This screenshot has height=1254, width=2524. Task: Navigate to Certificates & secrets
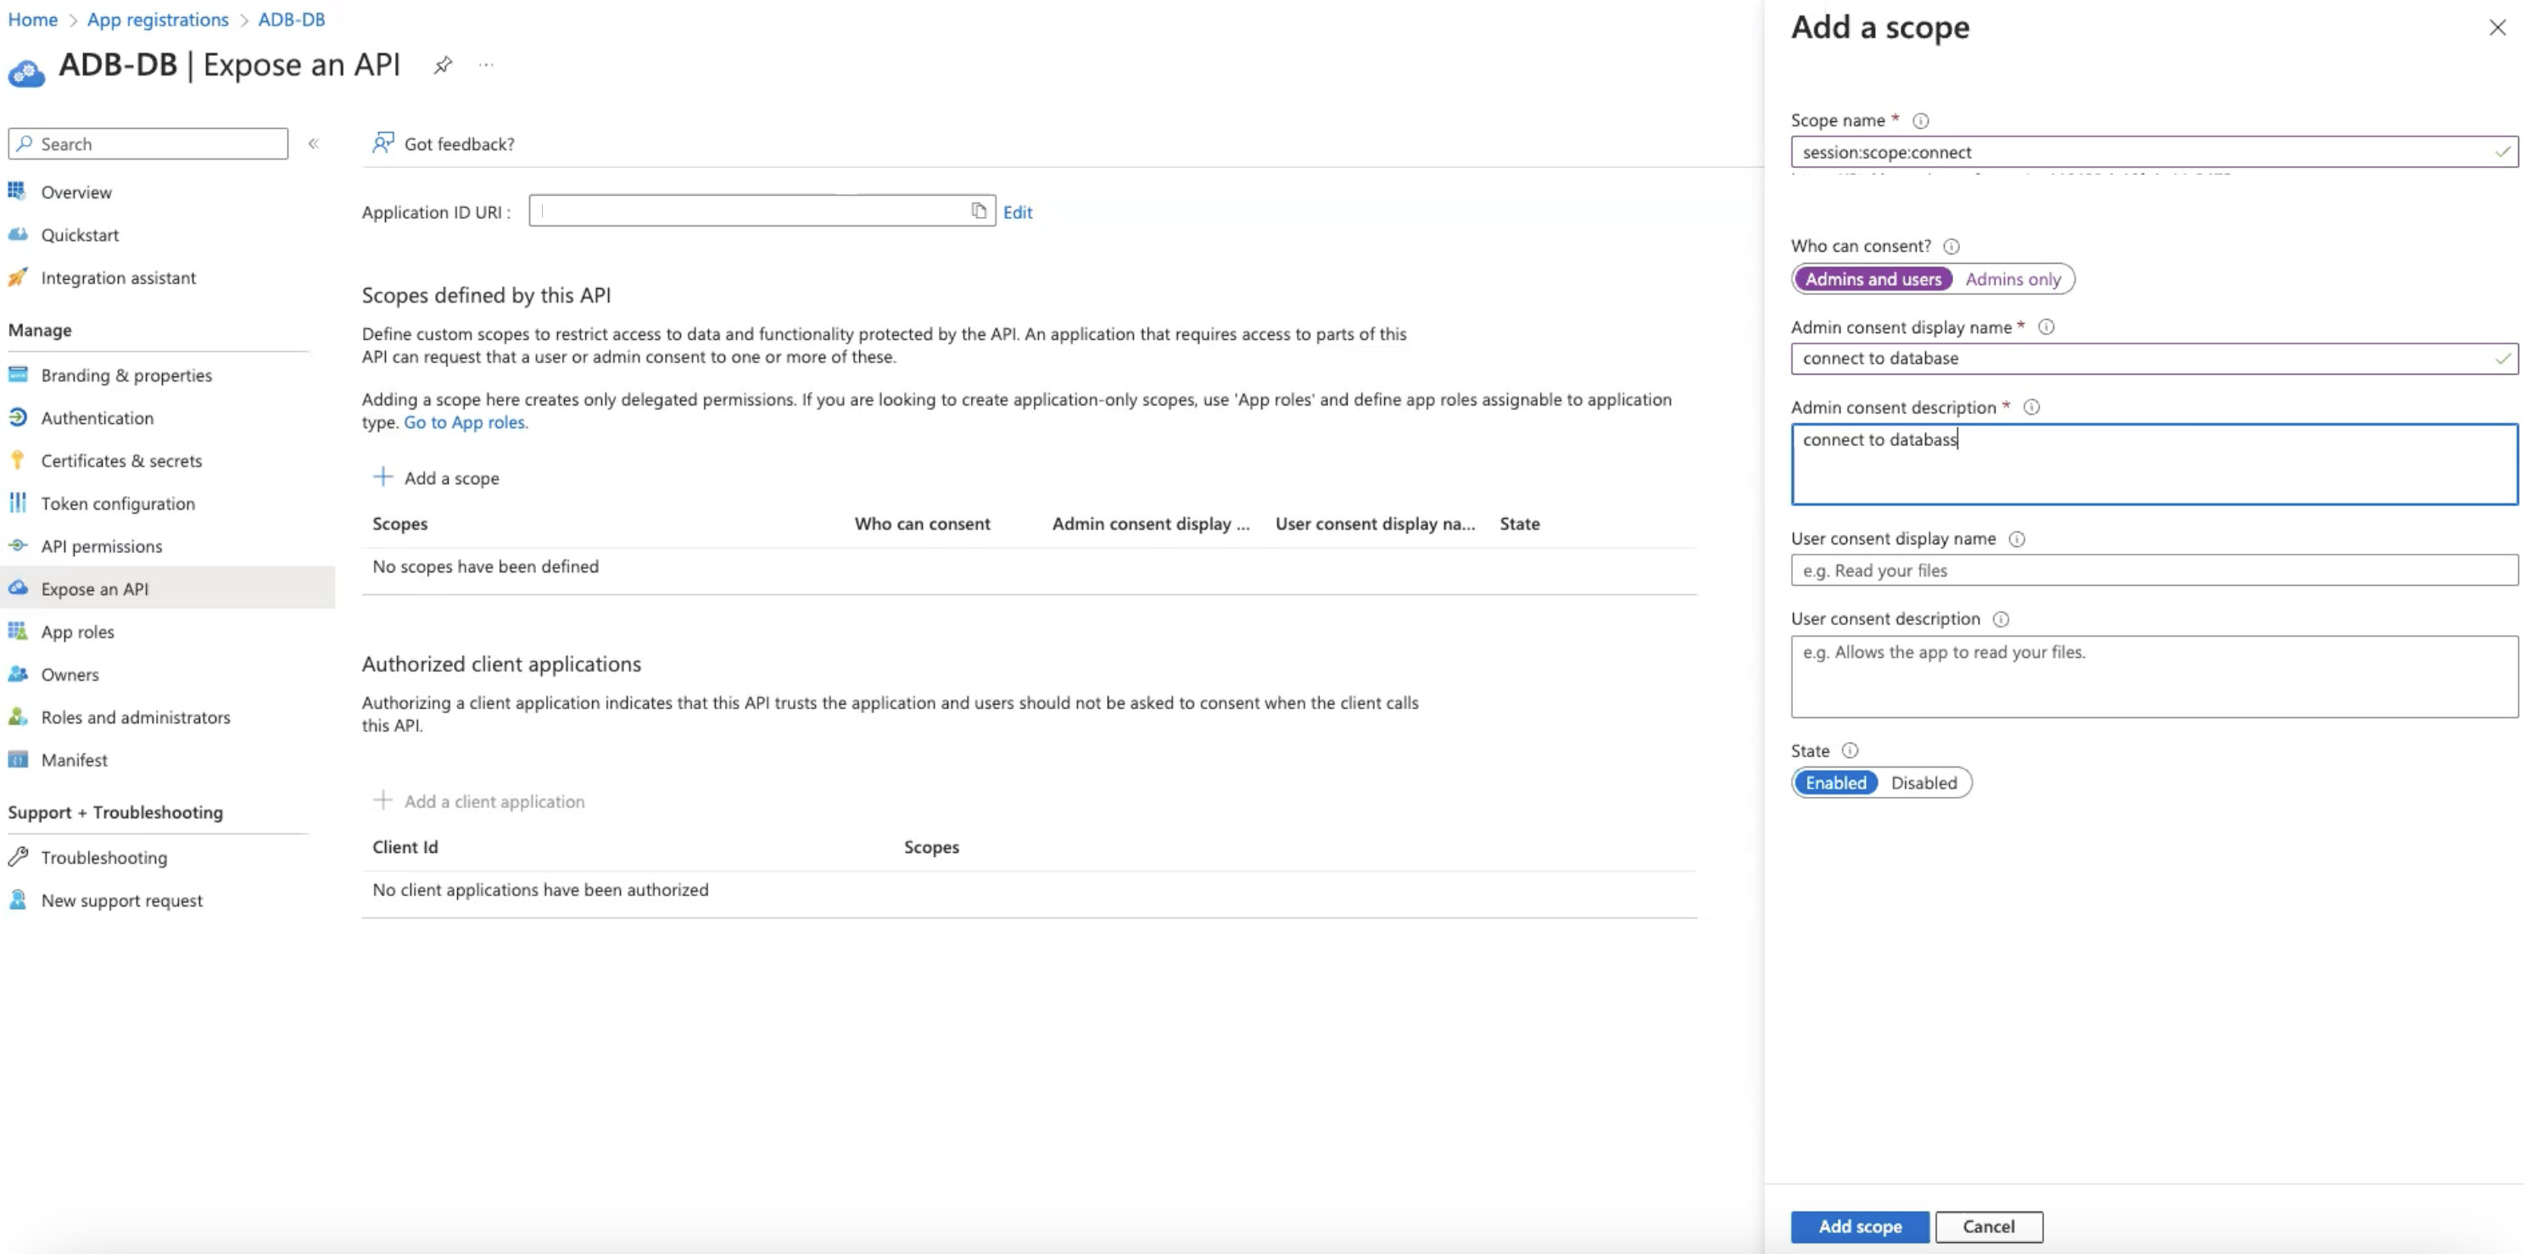pos(121,460)
